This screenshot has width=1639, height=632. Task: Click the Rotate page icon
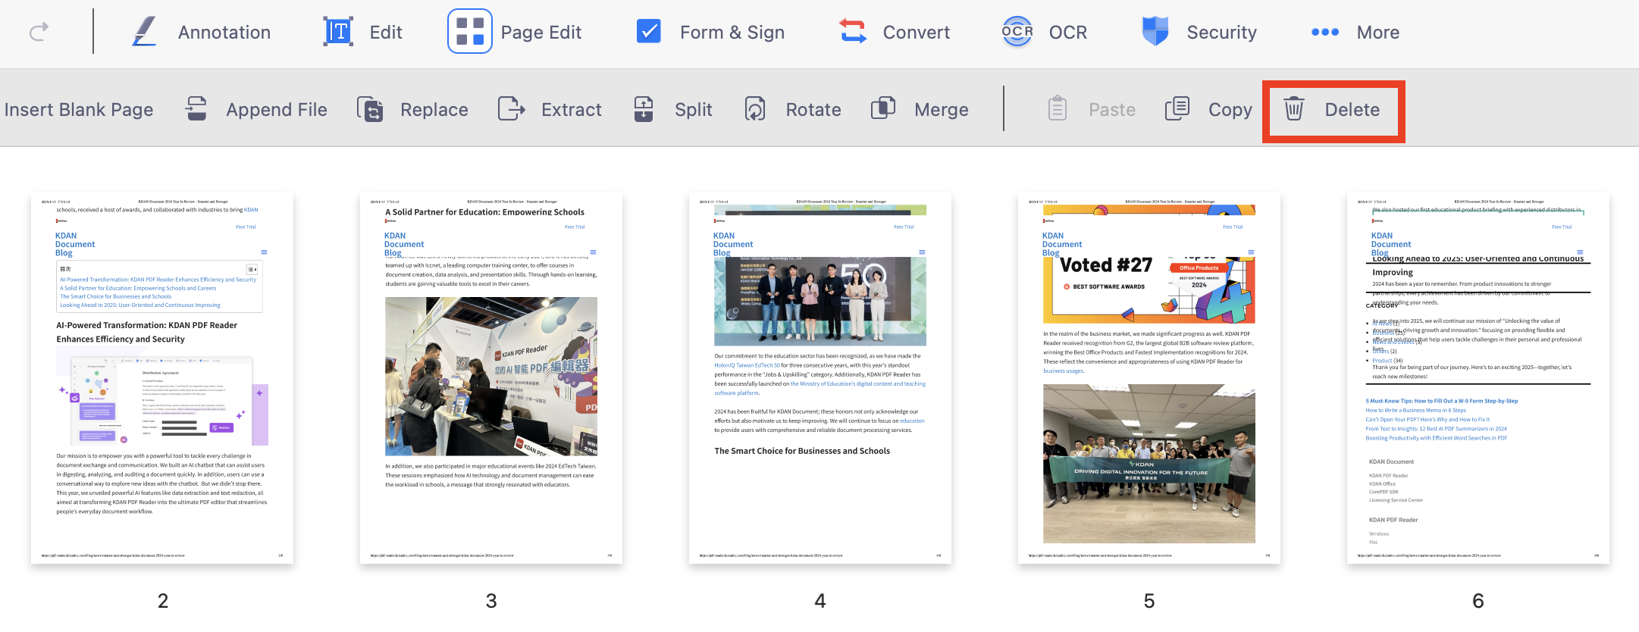(755, 109)
